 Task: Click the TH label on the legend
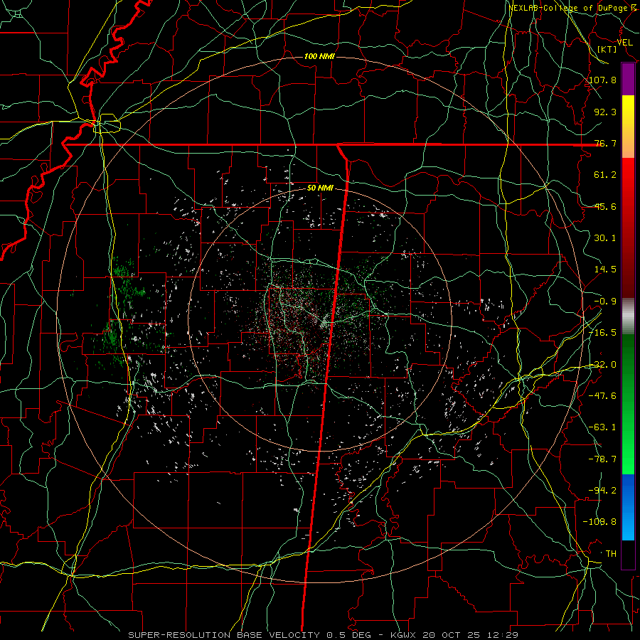pyautogui.click(x=611, y=554)
